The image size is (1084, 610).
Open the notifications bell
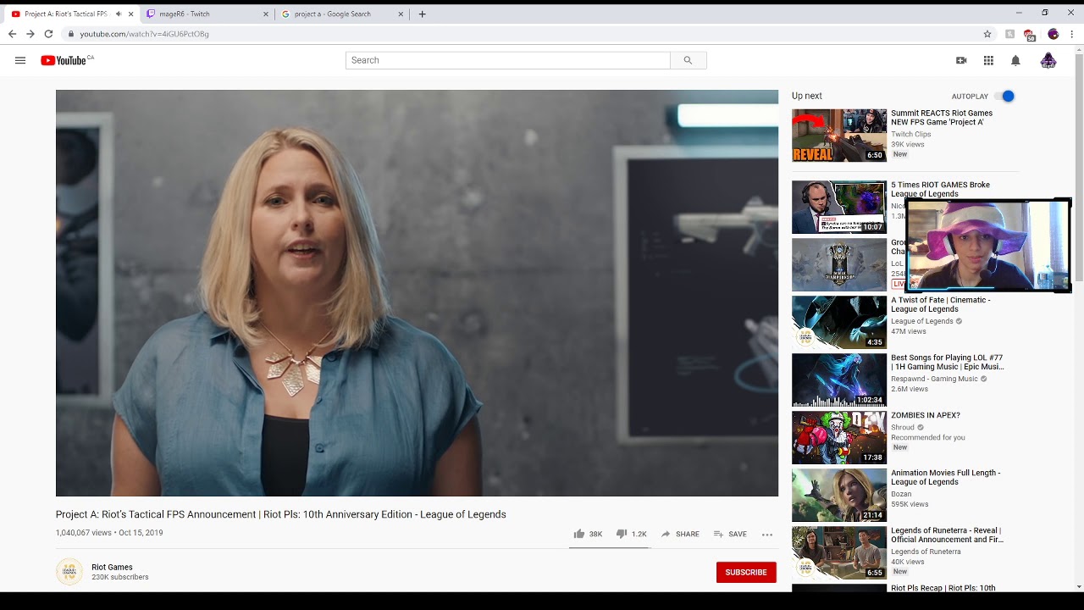point(1015,60)
